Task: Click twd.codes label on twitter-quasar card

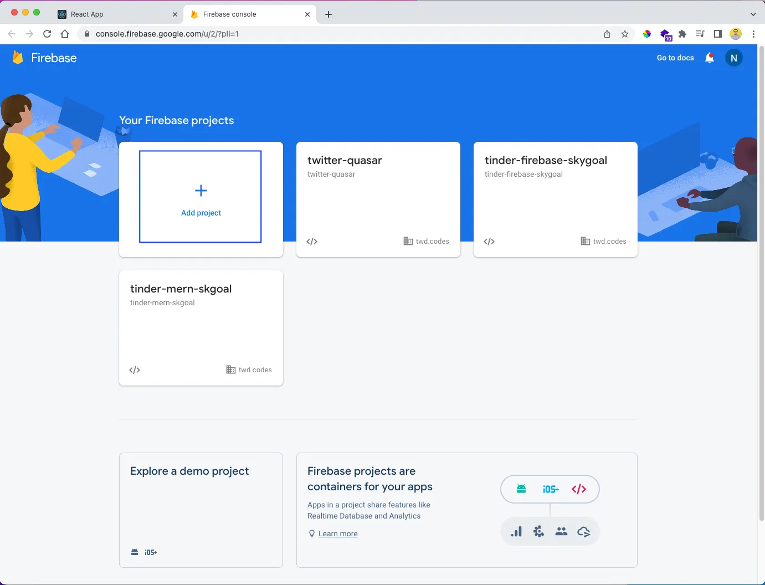Action: [x=433, y=242]
